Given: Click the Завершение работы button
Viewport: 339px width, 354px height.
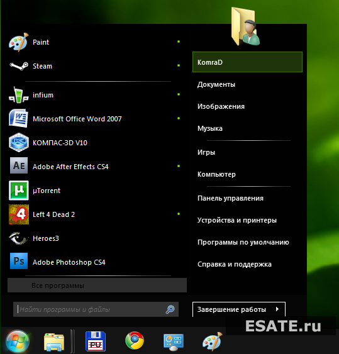Looking at the screenshot, I should point(232,309).
